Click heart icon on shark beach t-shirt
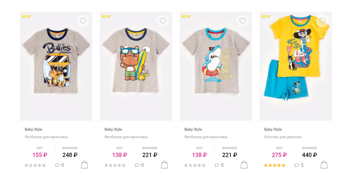The height and width of the screenshot is (184, 338). (242, 21)
